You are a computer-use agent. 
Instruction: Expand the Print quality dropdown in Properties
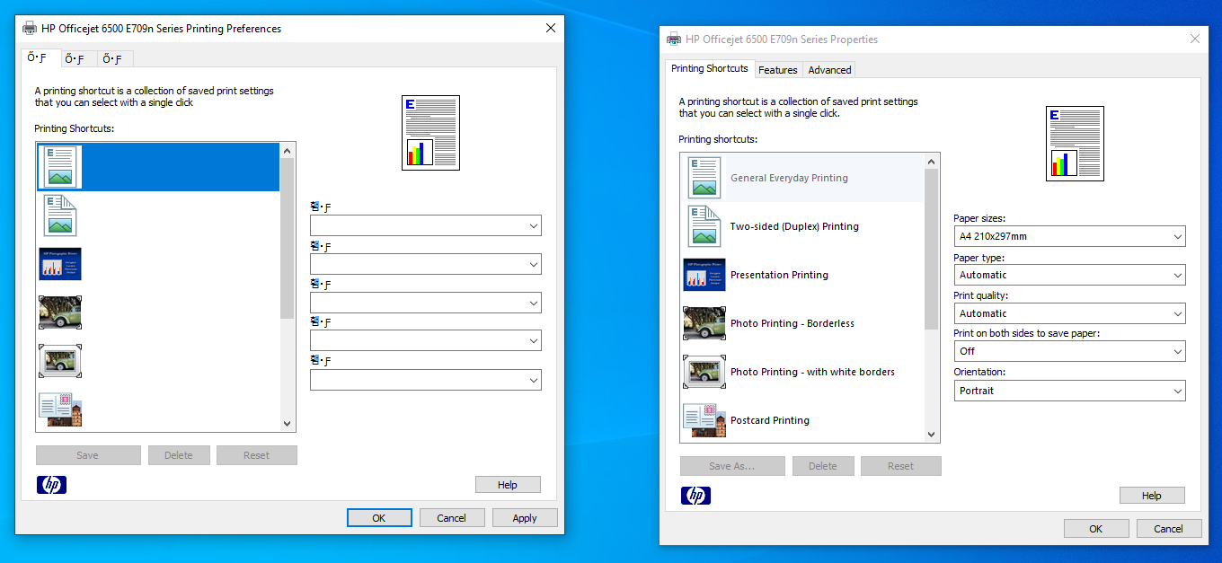coord(1069,313)
